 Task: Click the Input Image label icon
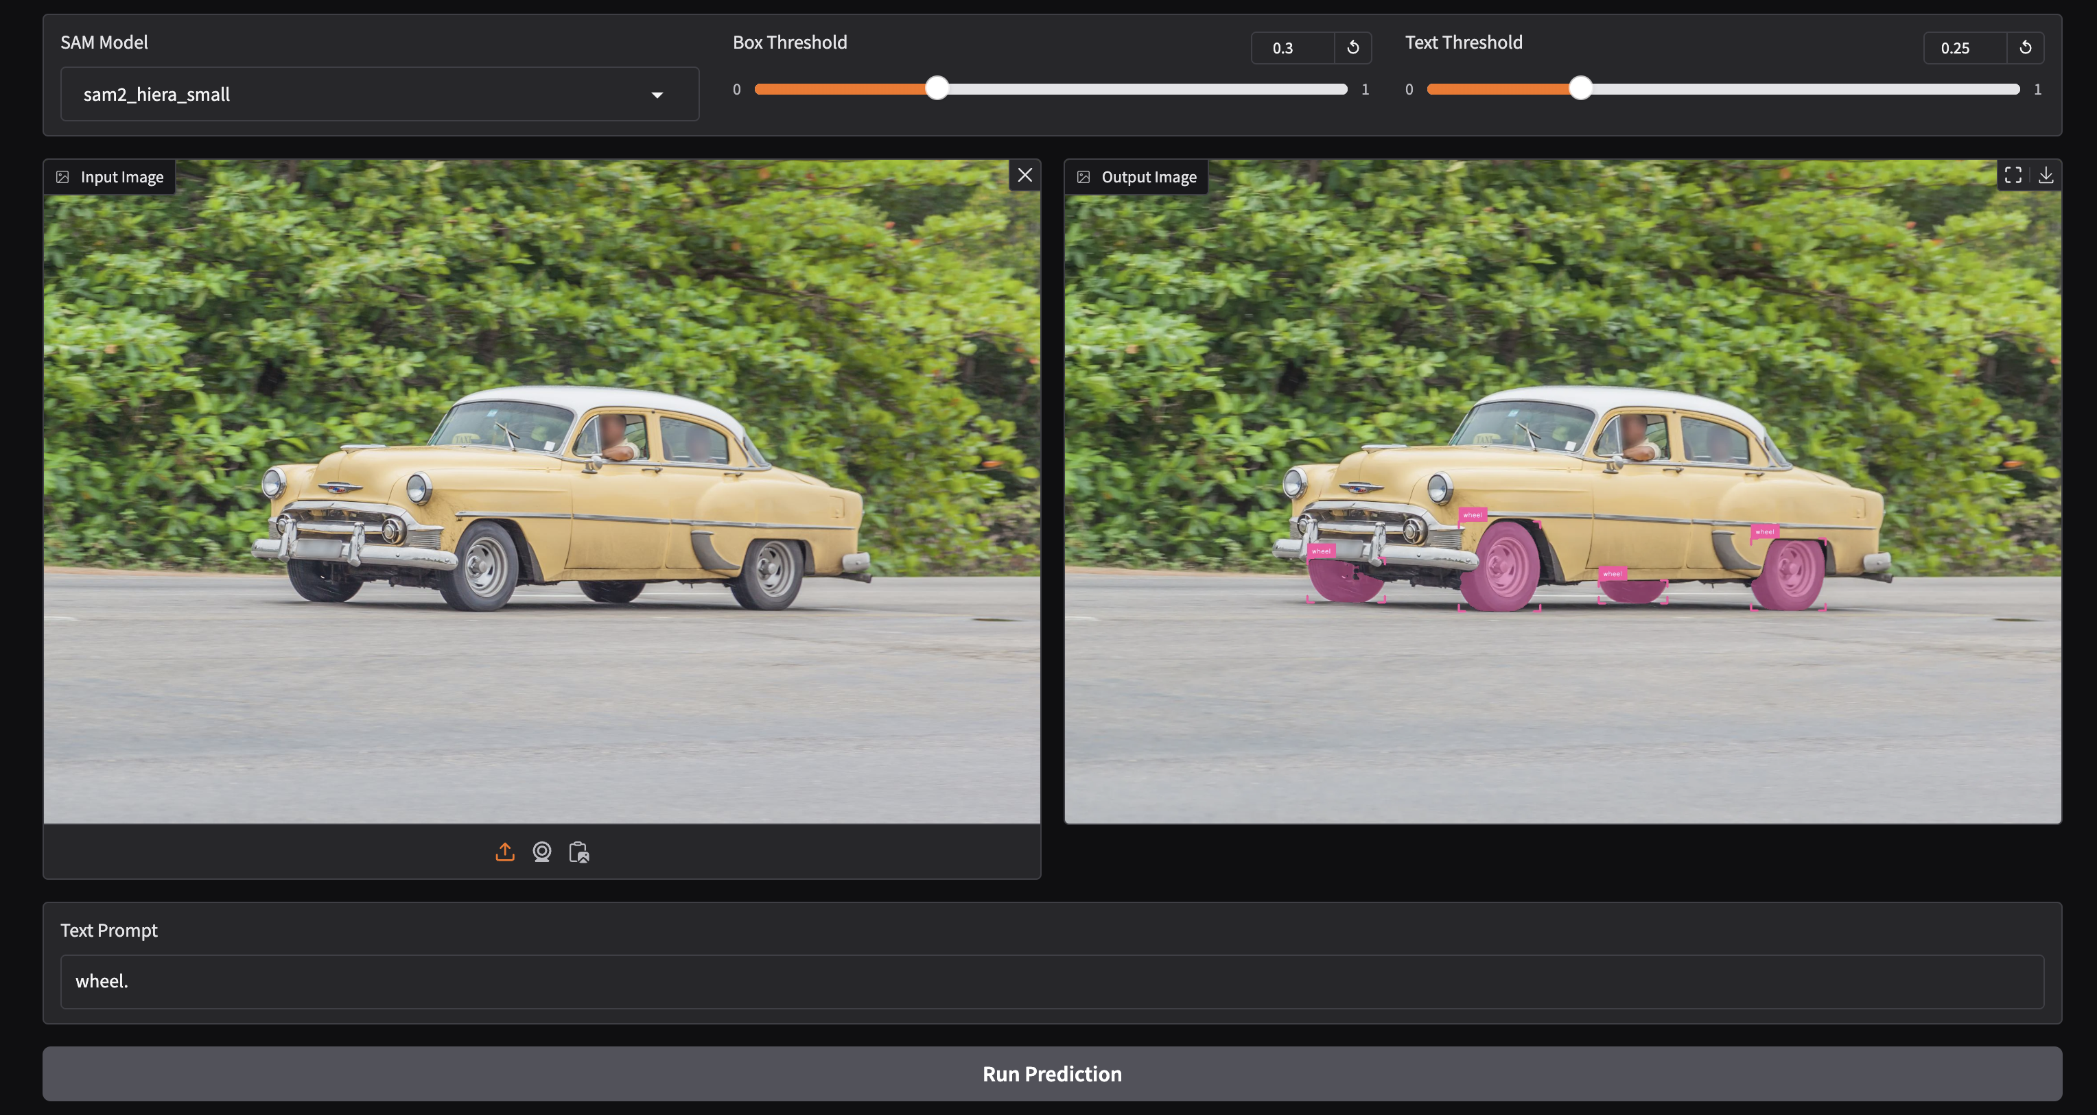pyautogui.click(x=62, y=178)
